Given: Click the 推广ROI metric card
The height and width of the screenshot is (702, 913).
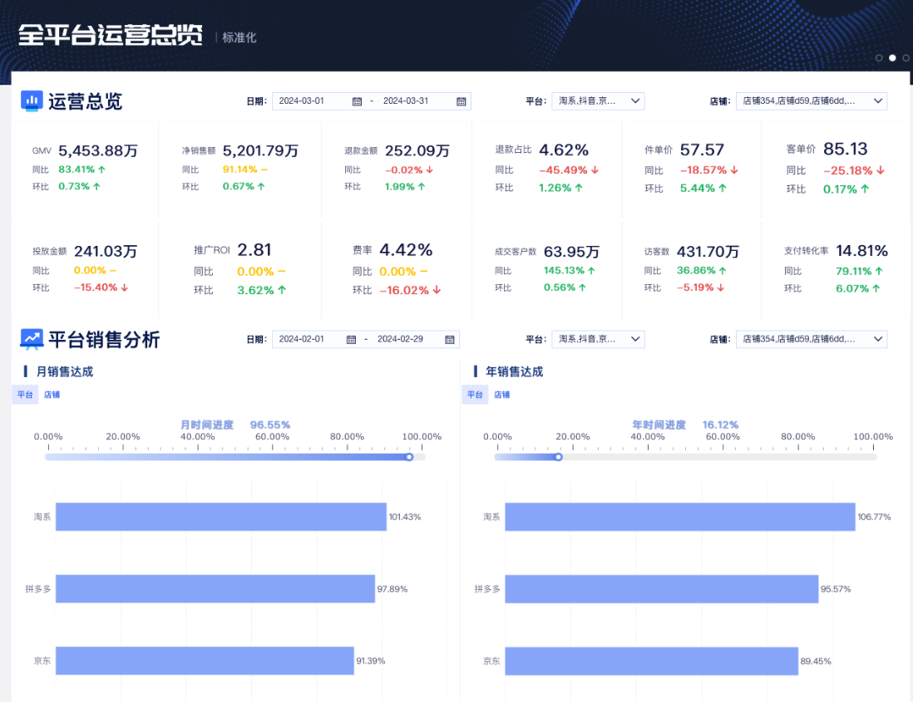Looking at the screenshot, I should pyautogui.click(x=241, y=268).
